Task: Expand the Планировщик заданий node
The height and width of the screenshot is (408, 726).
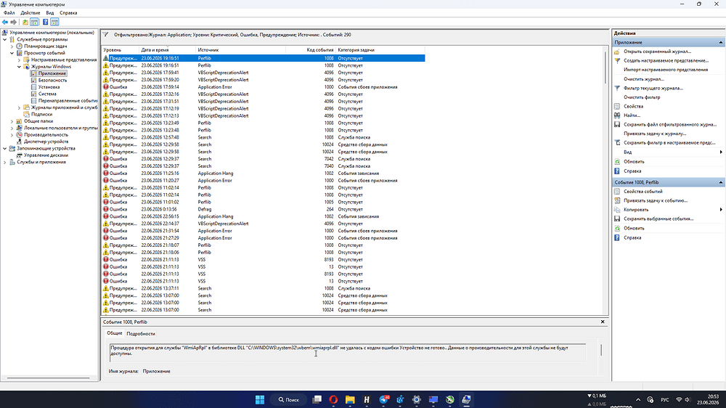Action: pyautogui.click(x=12, y=46)
